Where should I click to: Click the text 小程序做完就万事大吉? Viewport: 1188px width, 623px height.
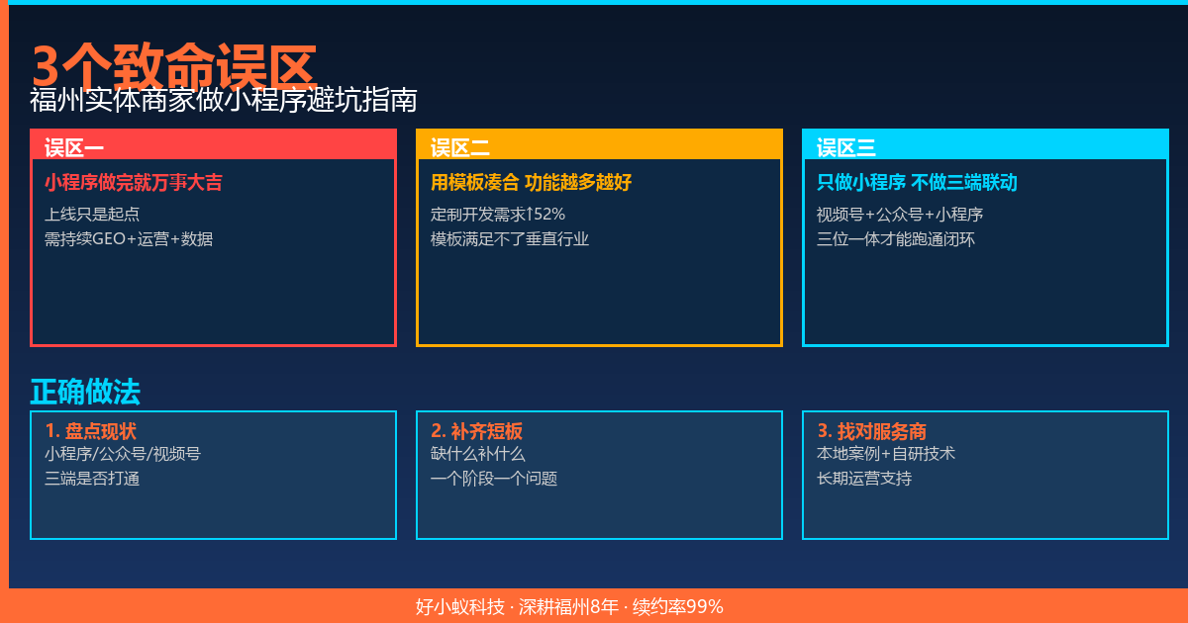click(x=133, y=183)
